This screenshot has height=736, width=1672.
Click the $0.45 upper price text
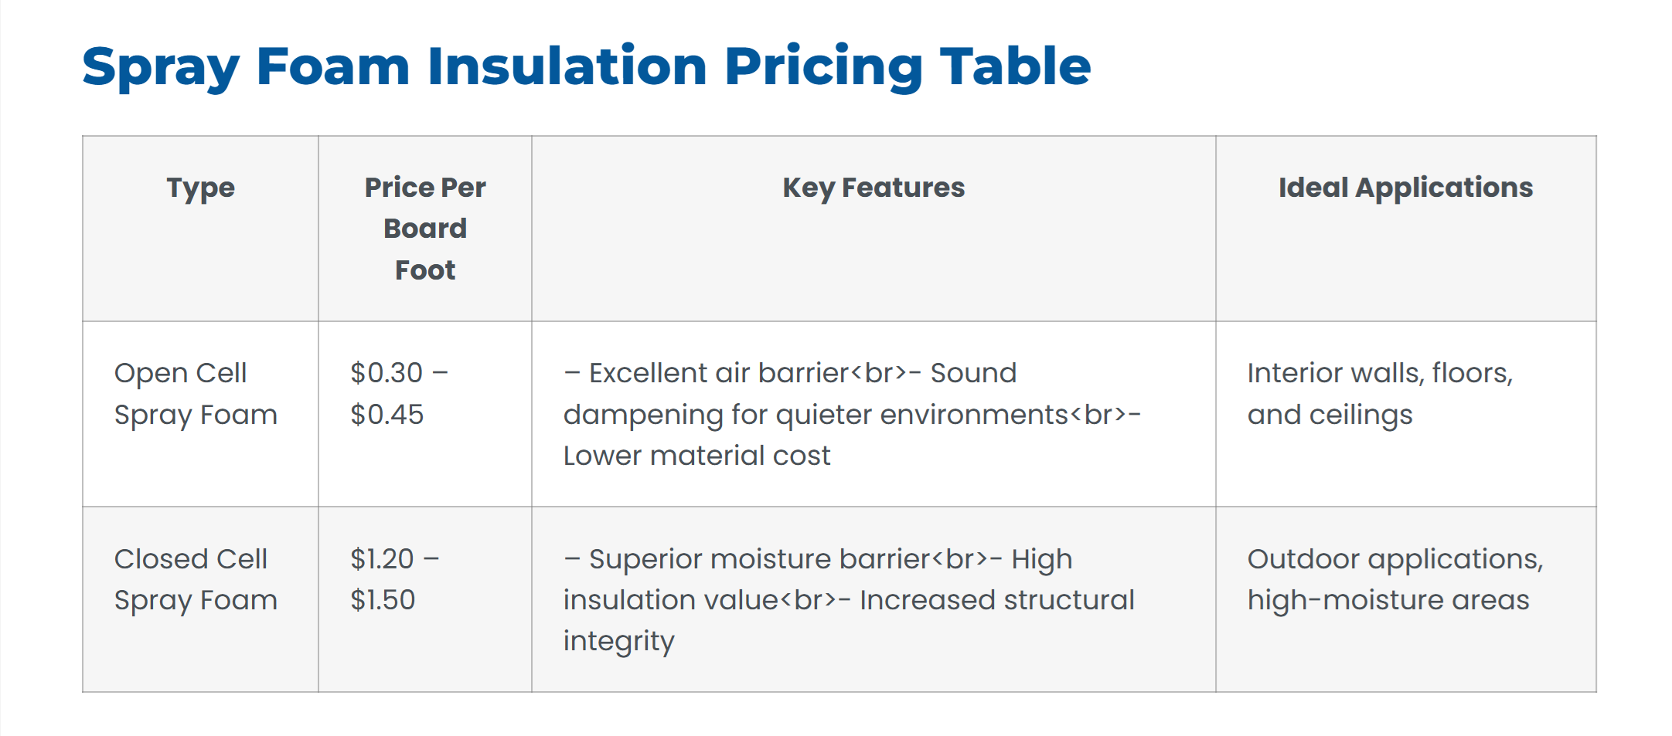click(x=387, y=415)
